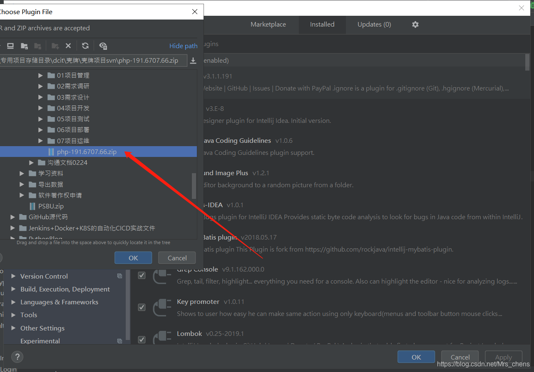Open help question mark button

point(17,357)
